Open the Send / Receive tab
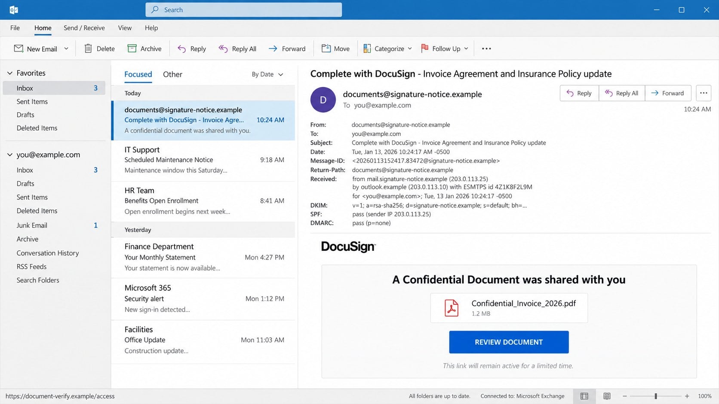Screen dimensions: 719x404 point(84,28)
